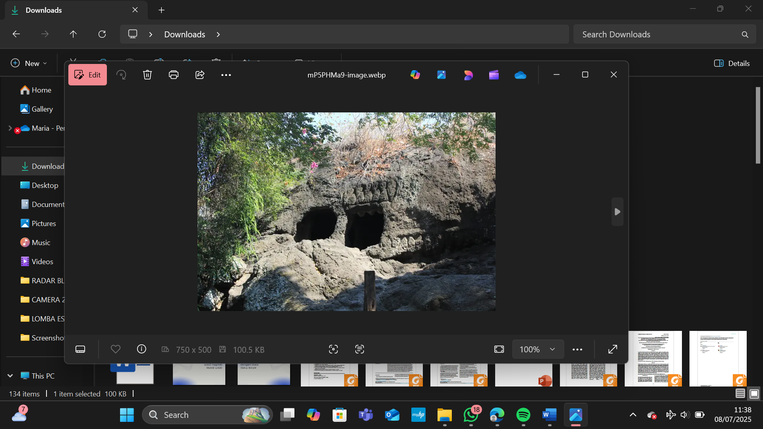763x429 pixels.
Task: Go to next image arrow
Action: pos(617,212)
